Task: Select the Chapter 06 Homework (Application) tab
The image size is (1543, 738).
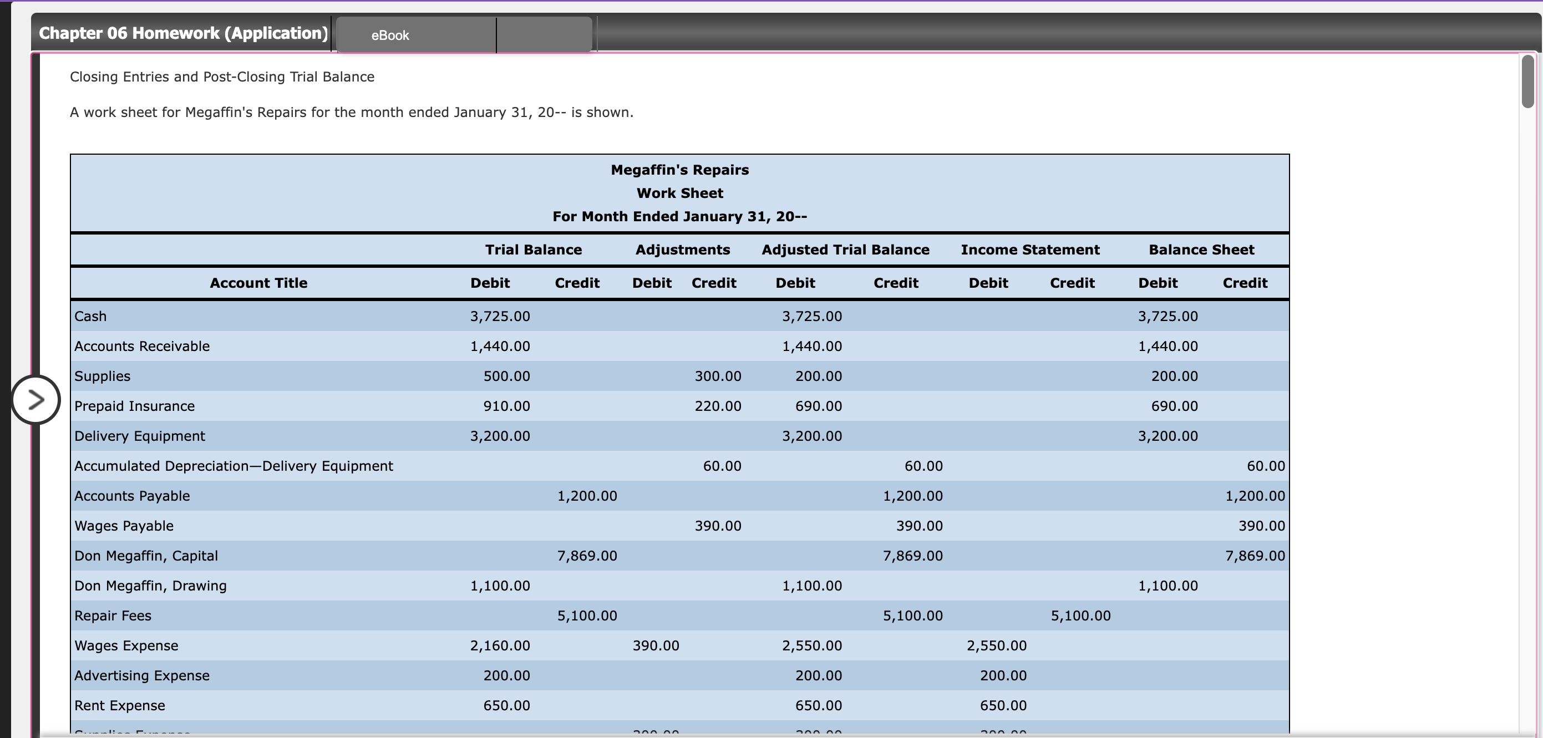Action: (x=182, y=32)
